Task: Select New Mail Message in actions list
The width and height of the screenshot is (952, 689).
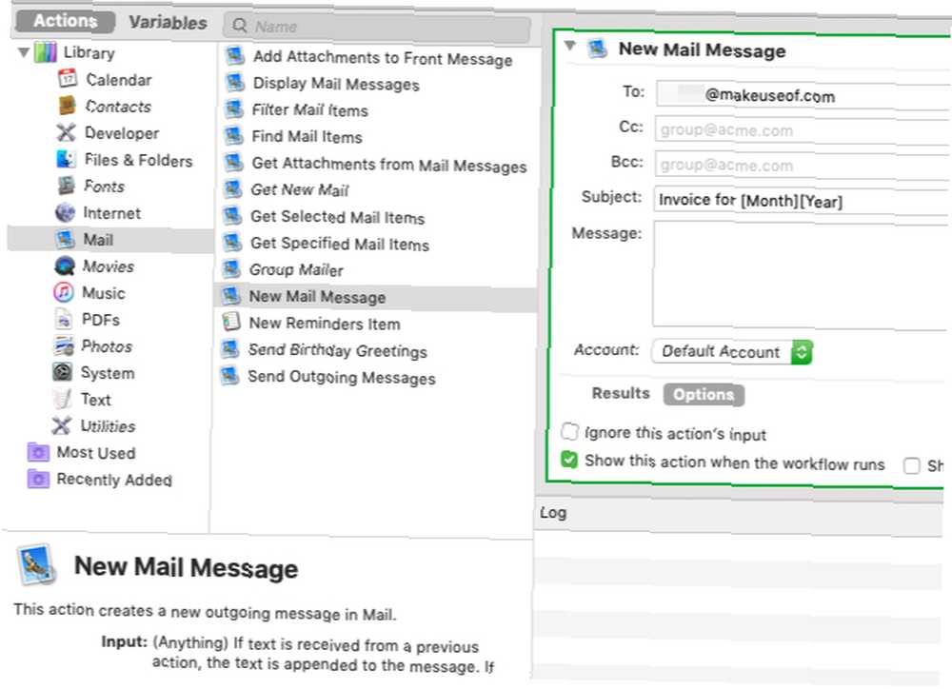Action: click(376, 297)
